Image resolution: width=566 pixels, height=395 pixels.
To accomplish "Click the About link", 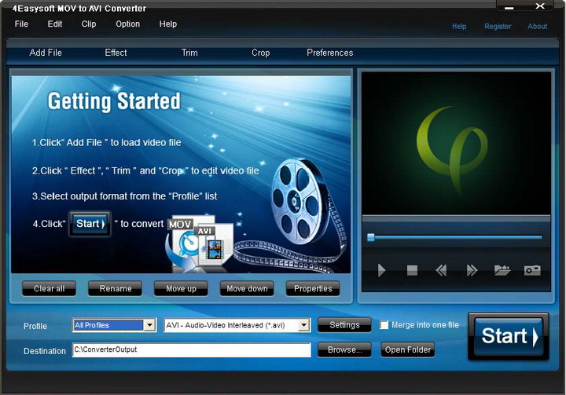I will tap(537, 27).
